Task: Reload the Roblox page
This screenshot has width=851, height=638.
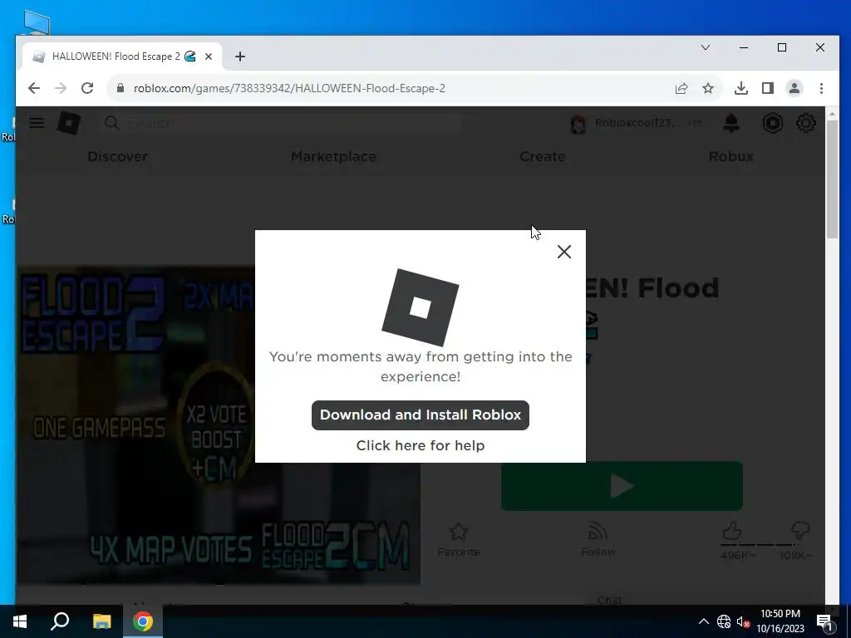Action: [87, 88]
